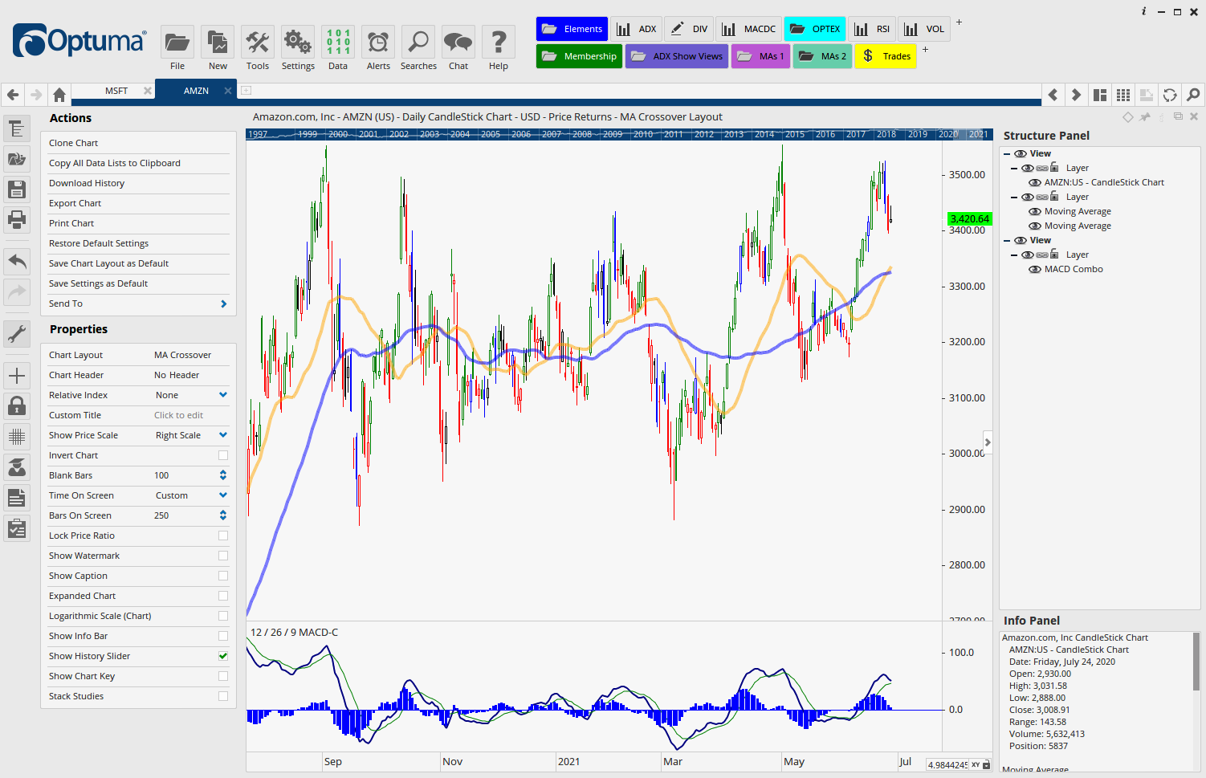Click Download History action
Image resolution: width=1206 pixels, height=778 pixels.
click(x=87, y=183)
